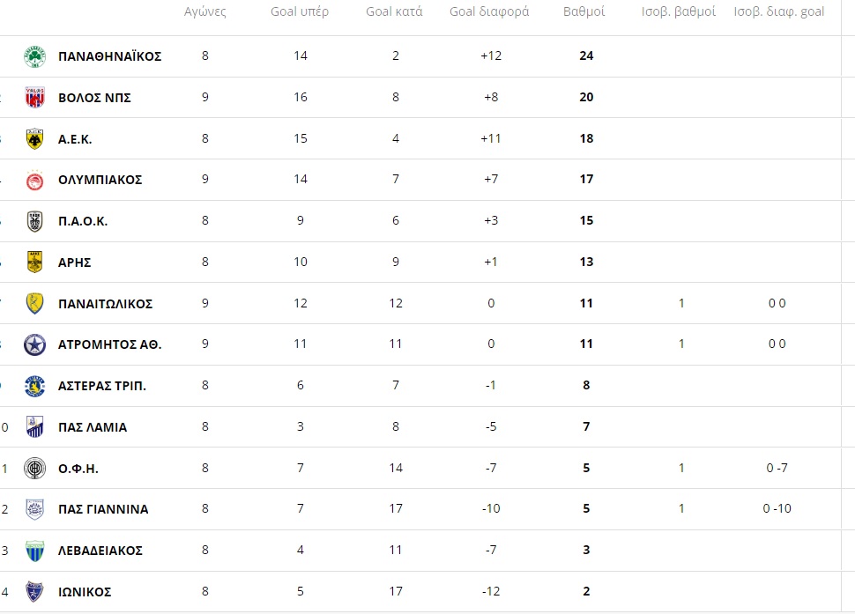Select the Ισοβ. βαθμοί column header
The width and height of the screenshot is (855, 614).
click(x=679, y=11)
